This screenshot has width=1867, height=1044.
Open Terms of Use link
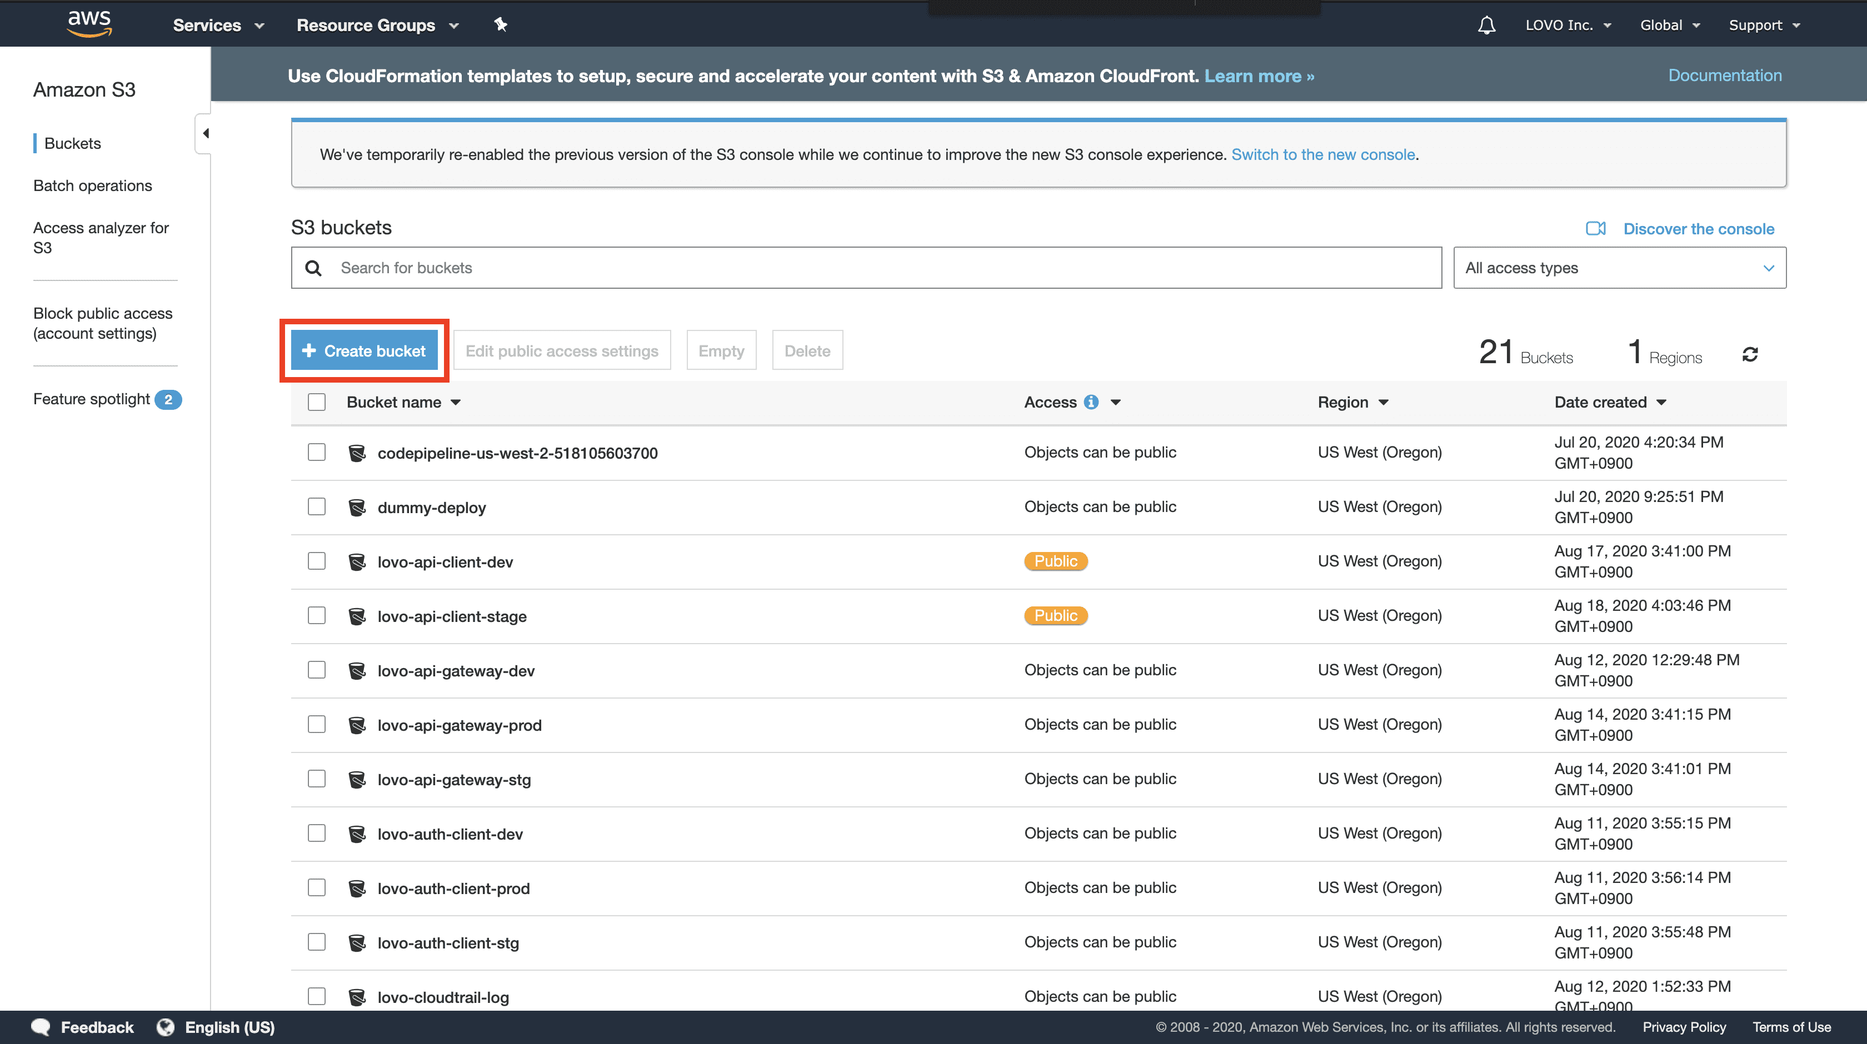(1791, 1027)
